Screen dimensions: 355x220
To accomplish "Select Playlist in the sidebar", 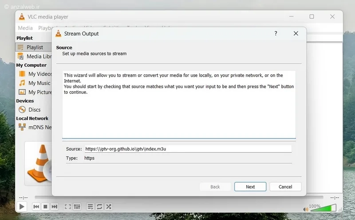I will tap(34, 47).
